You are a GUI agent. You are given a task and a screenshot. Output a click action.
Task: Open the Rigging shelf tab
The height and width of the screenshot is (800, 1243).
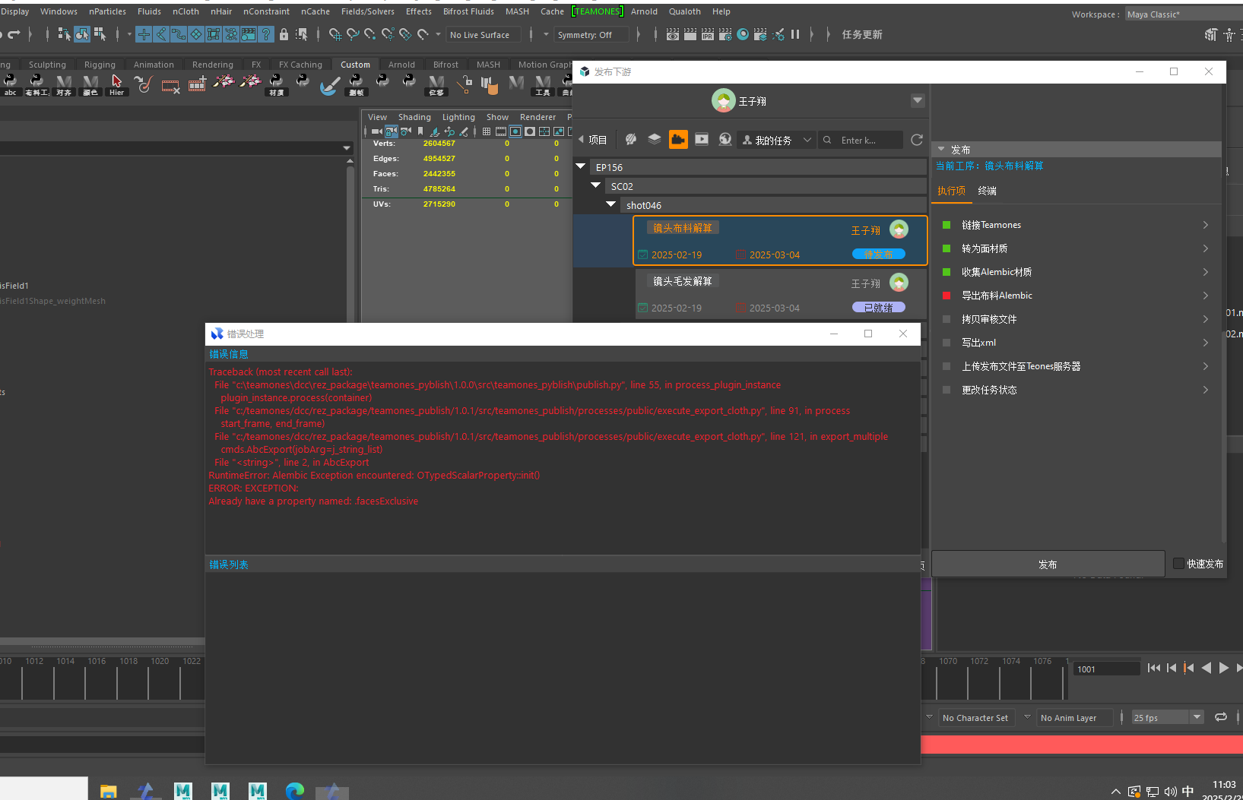coord(100,65)
